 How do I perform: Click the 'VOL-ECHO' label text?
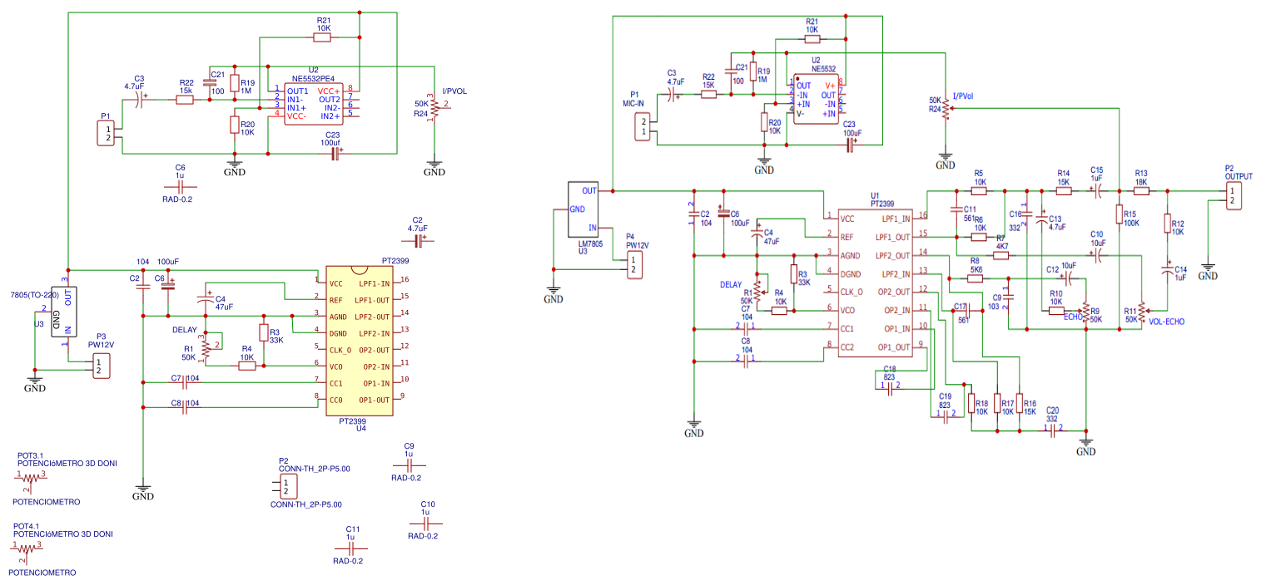[1169, 321]
